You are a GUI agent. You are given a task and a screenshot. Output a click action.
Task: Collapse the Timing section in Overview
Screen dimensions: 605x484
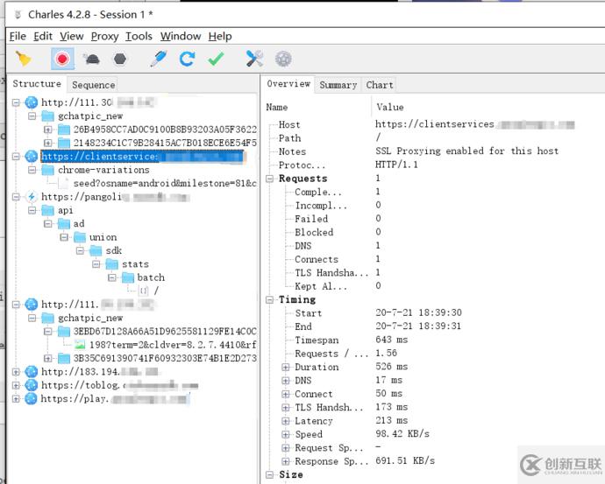pyautogui.click(x=270, y=300)
